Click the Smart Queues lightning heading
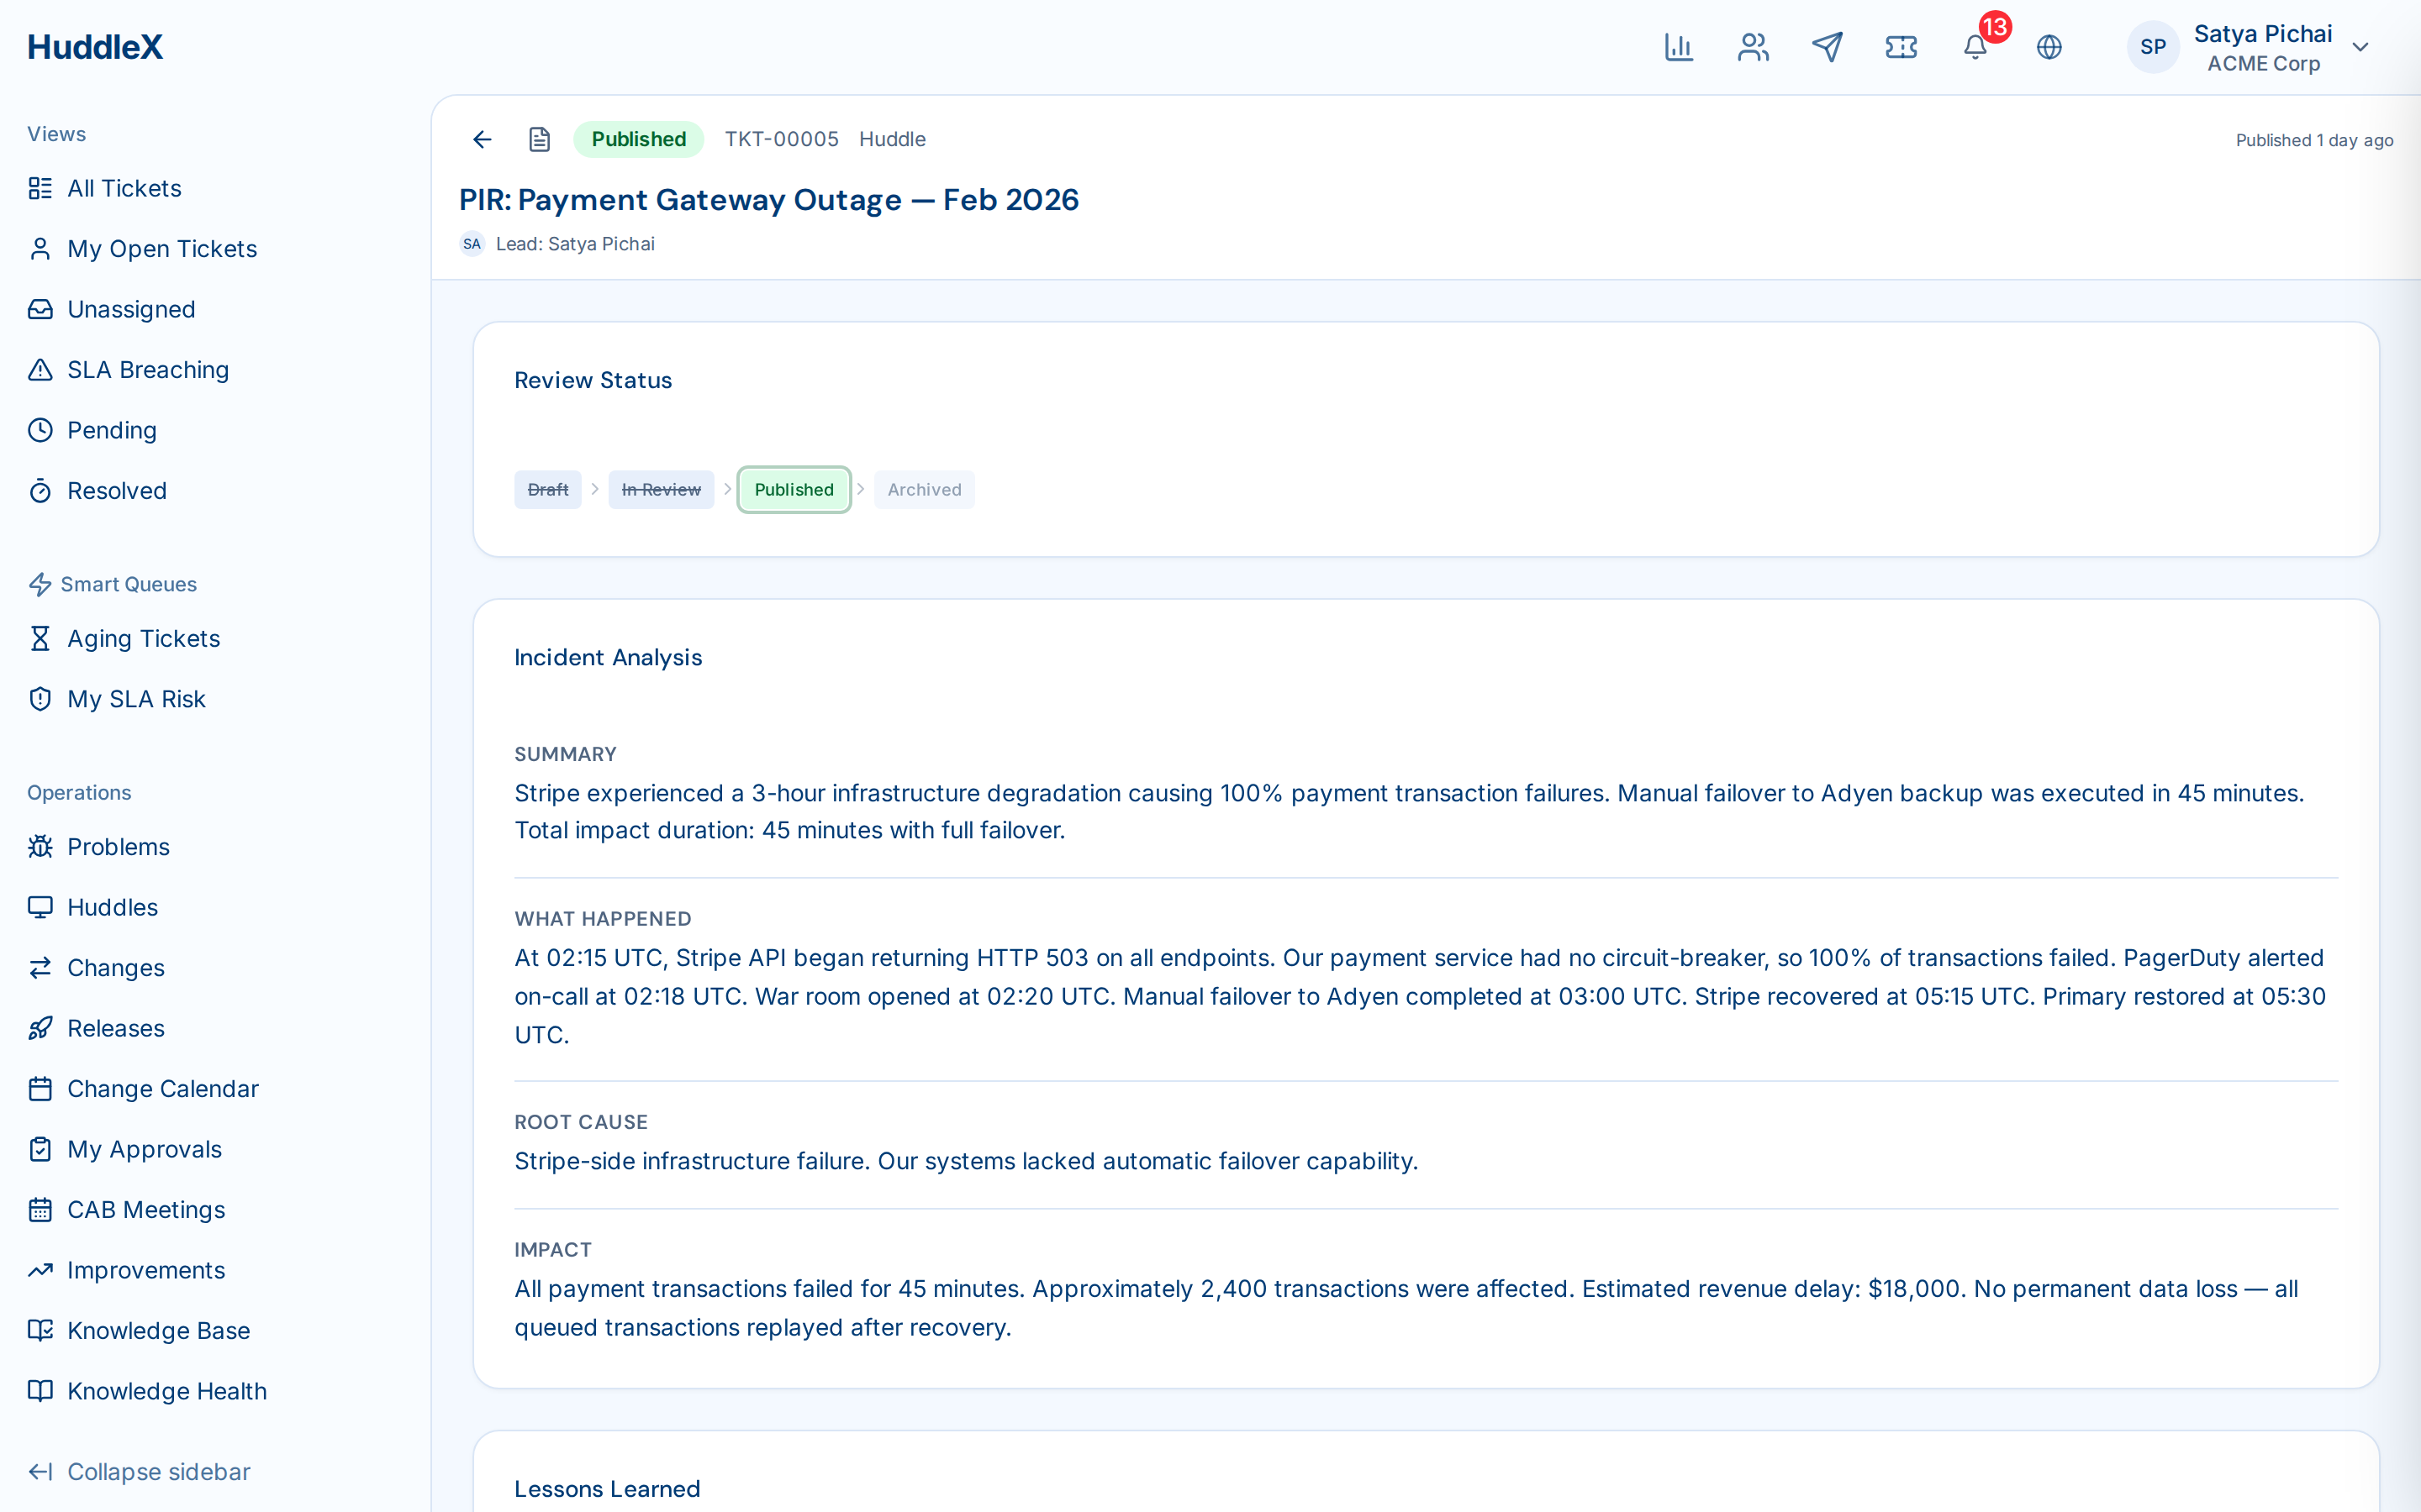This screenshot has height=1512, width=2421. [x=112, y=584]
